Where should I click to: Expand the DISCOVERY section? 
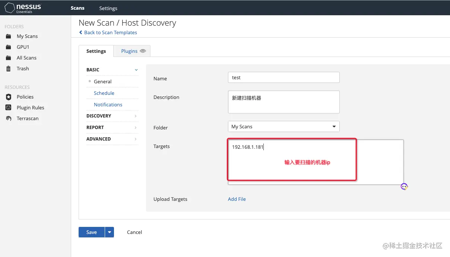pyautogui.click(x=112, y=116)
